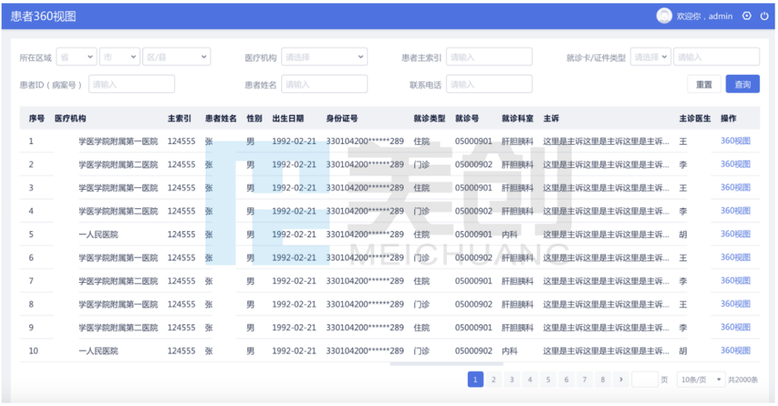Focus the 患者姓名 input field
The image size is (778, 406).
[325, 84]
